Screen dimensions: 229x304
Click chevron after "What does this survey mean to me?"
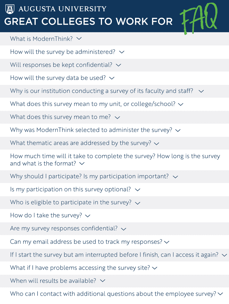tap(117, 117)
